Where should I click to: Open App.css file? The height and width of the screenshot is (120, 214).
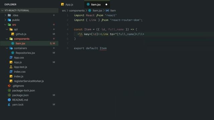[19, 58]
